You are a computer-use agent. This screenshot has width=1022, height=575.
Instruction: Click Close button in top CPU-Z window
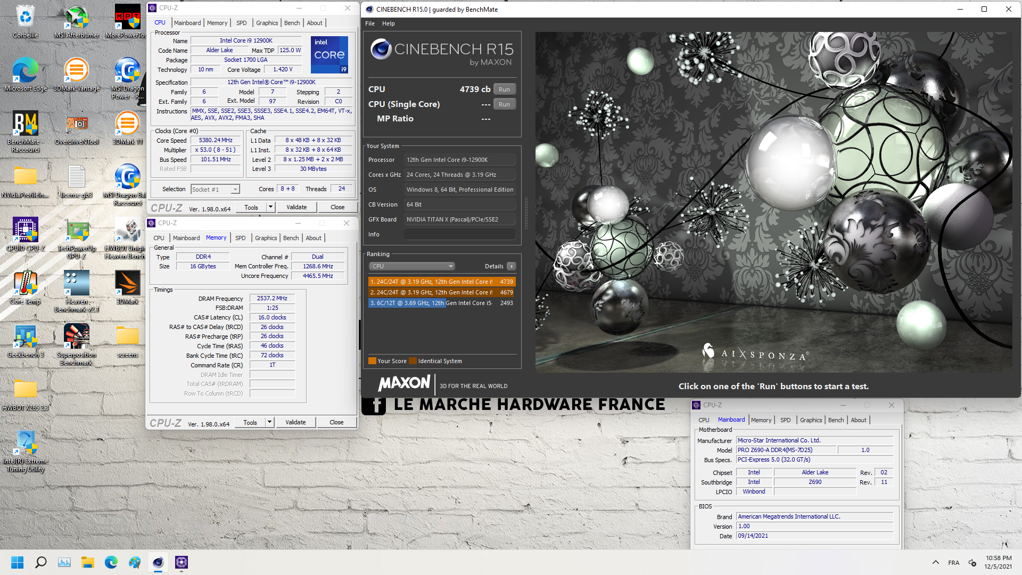point(337,207)
